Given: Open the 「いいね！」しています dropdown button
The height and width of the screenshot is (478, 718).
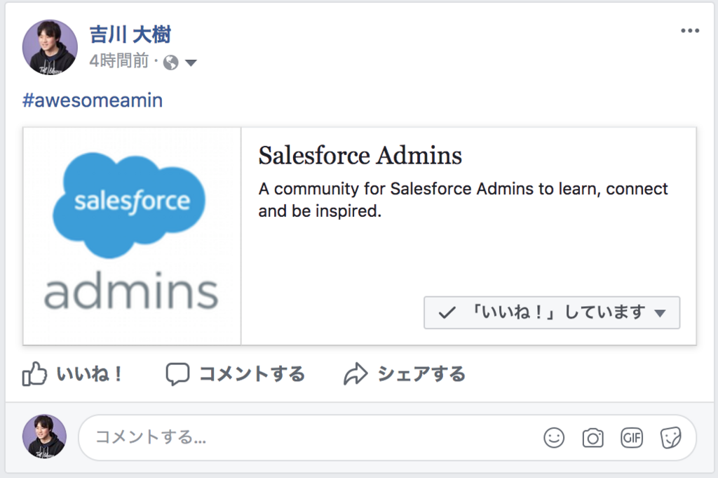Looking at the screenshot, I should (552, 312).
